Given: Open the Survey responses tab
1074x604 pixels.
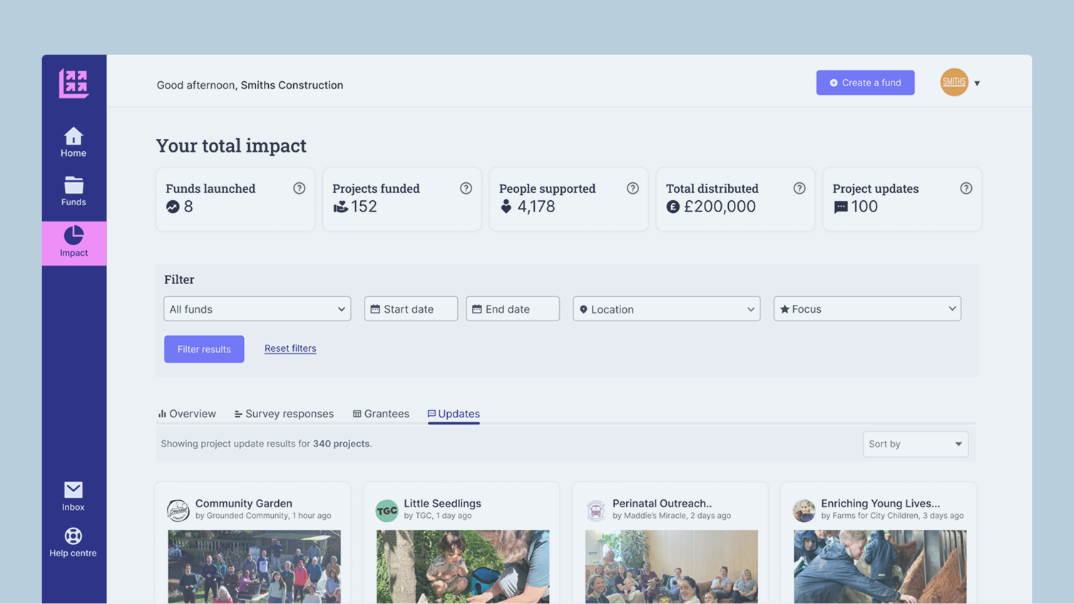Looking at the screenshot, I should (x=283, y=413).
